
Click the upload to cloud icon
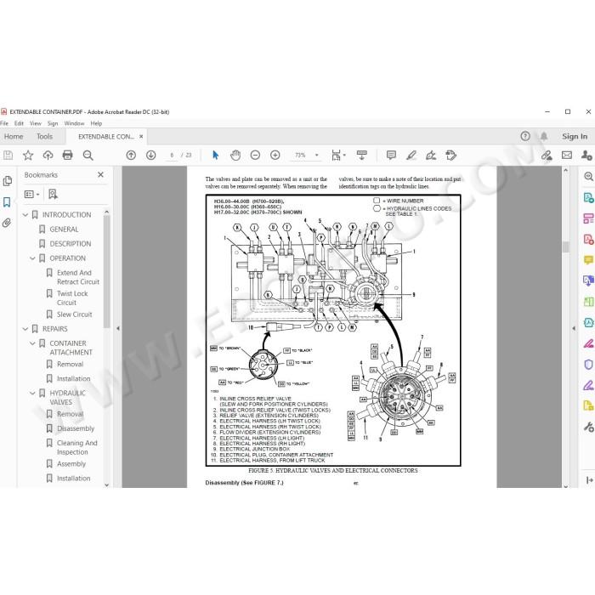(48, 156)
